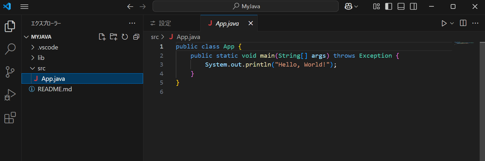
Task: Toggle the primary side bar visibility
Action: 388,6
